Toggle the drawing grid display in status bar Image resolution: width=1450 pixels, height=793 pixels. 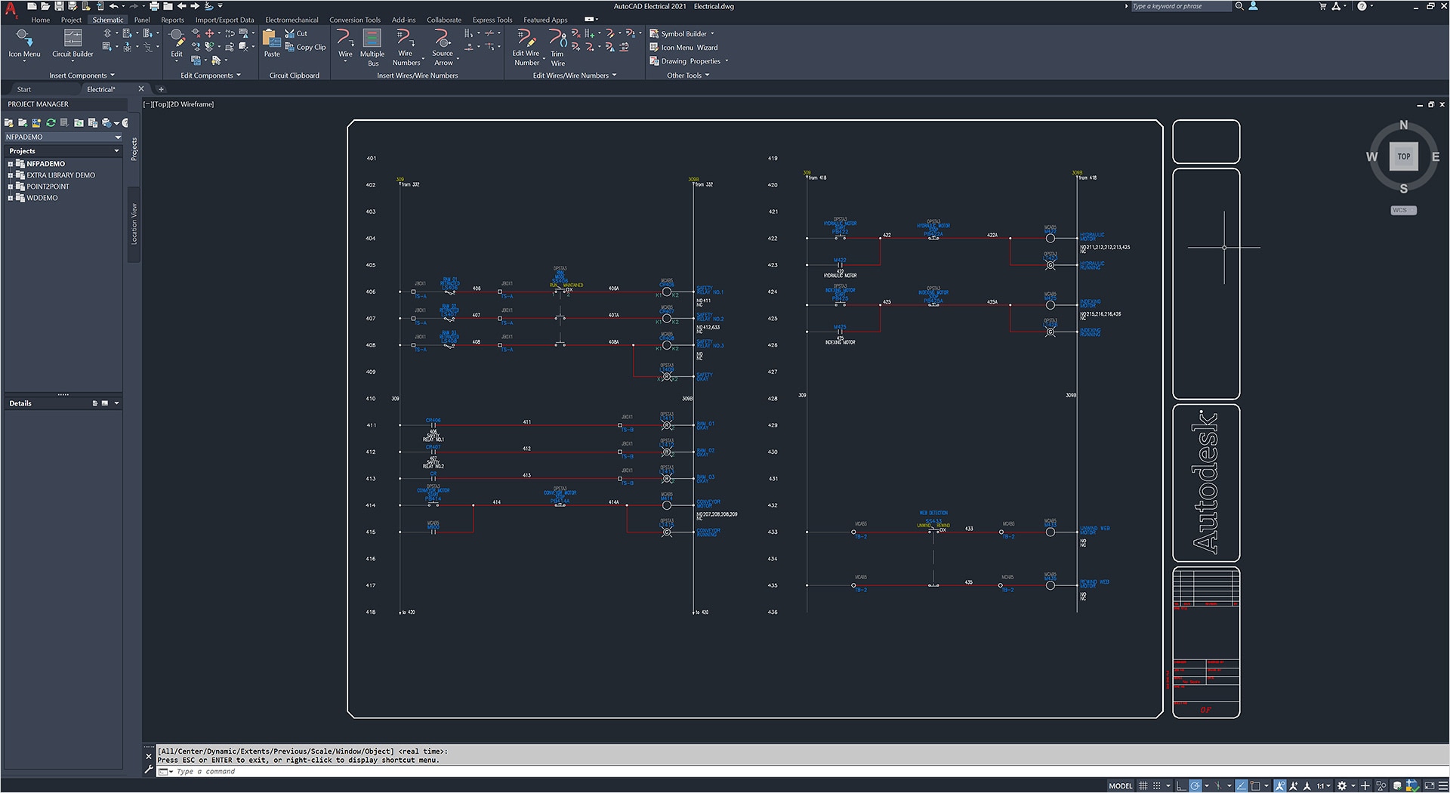pyautogui.click(x=1143, y=785)
